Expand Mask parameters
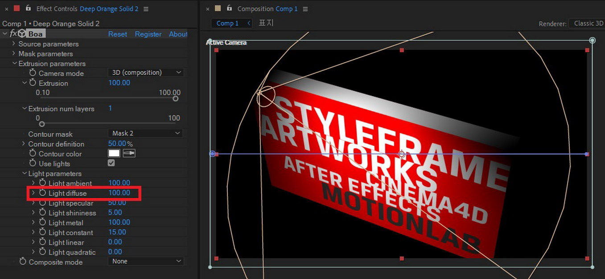 14,53
